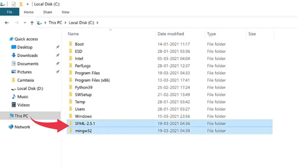
Task: Unpin Desktop using its pin icon
Action: [58, 48]
